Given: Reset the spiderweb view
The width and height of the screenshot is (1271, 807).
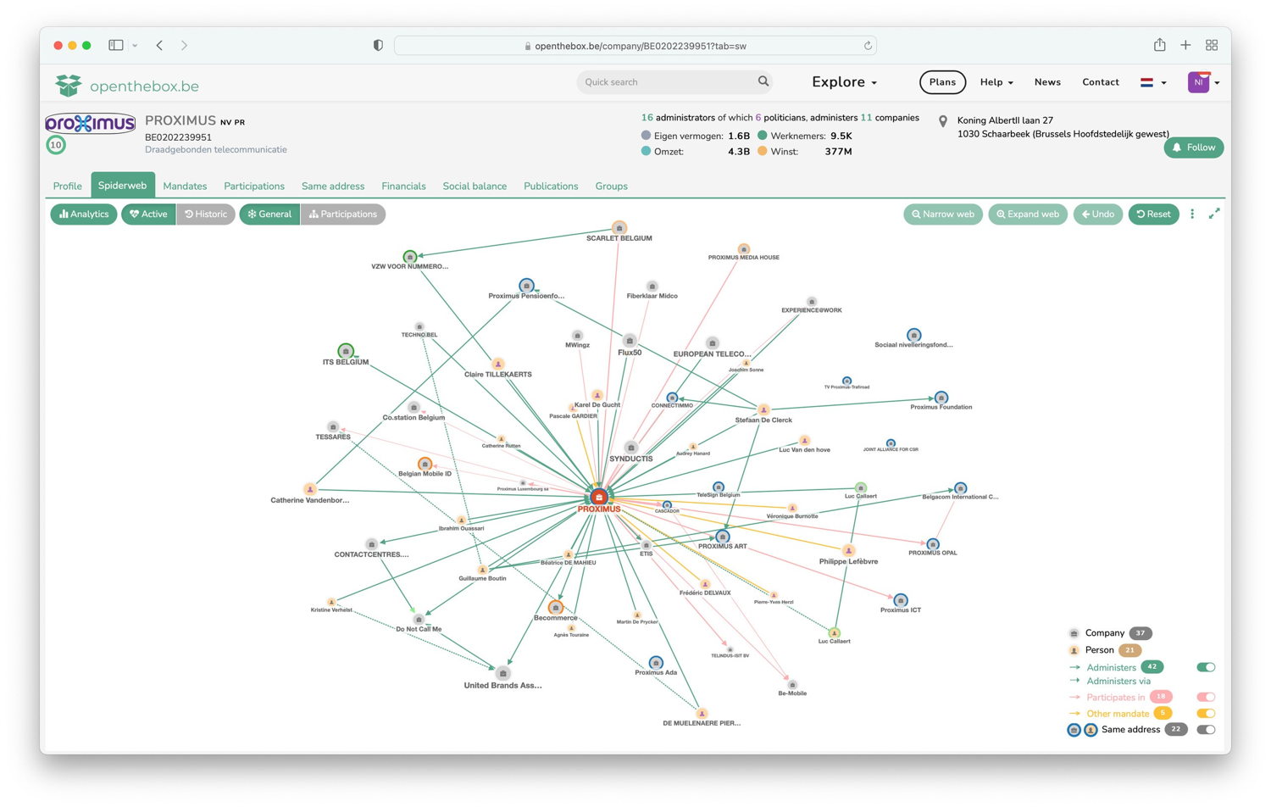Looking at the screenshot, I should (x=1153, y=214).
